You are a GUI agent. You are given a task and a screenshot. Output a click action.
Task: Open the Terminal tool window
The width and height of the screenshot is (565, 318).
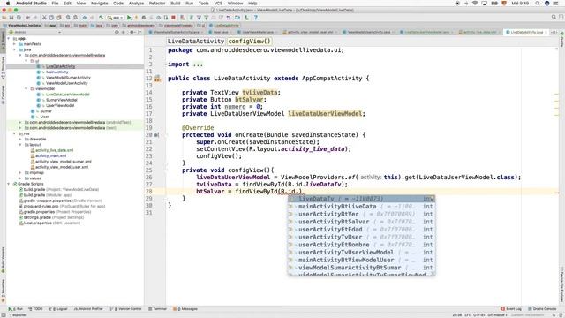coord(157,309)
